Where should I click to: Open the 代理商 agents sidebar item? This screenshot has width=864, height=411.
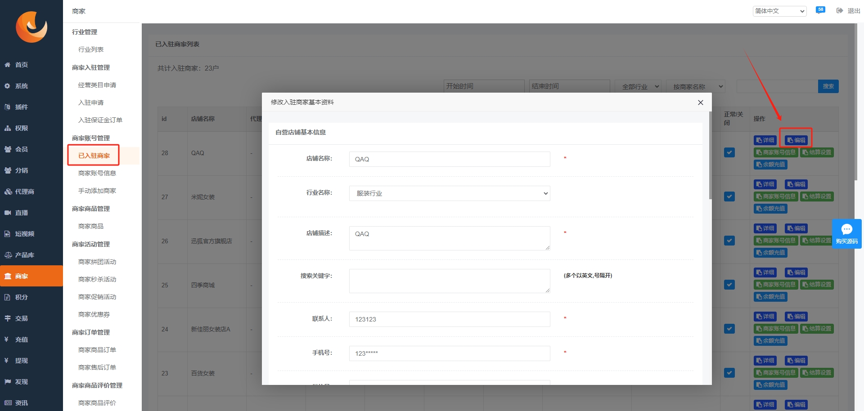tap(31, 192)
